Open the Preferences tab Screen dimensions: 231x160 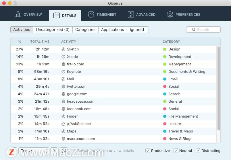184,14
